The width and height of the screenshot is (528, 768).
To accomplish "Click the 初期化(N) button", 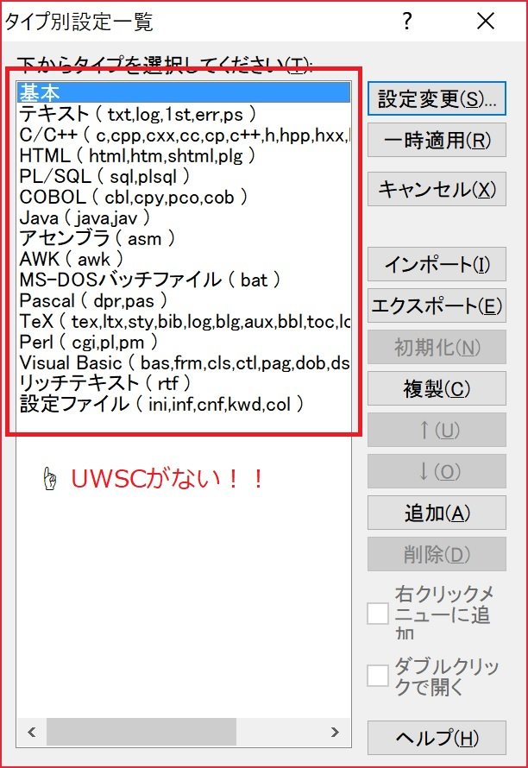I will 437,347.
